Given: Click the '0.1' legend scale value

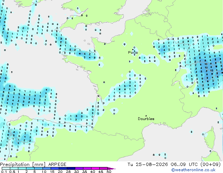Looking at the screenshot, I should point(4,172).
